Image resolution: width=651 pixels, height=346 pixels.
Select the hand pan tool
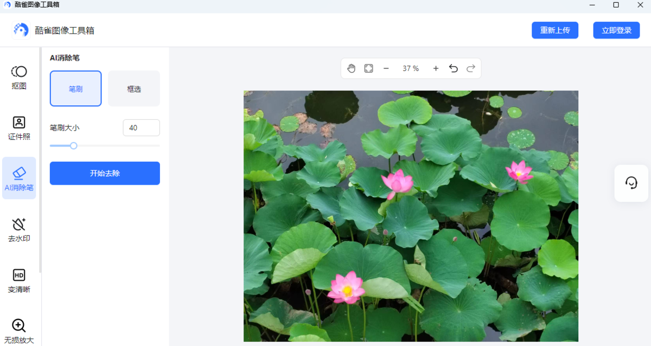tap(351, 68)
